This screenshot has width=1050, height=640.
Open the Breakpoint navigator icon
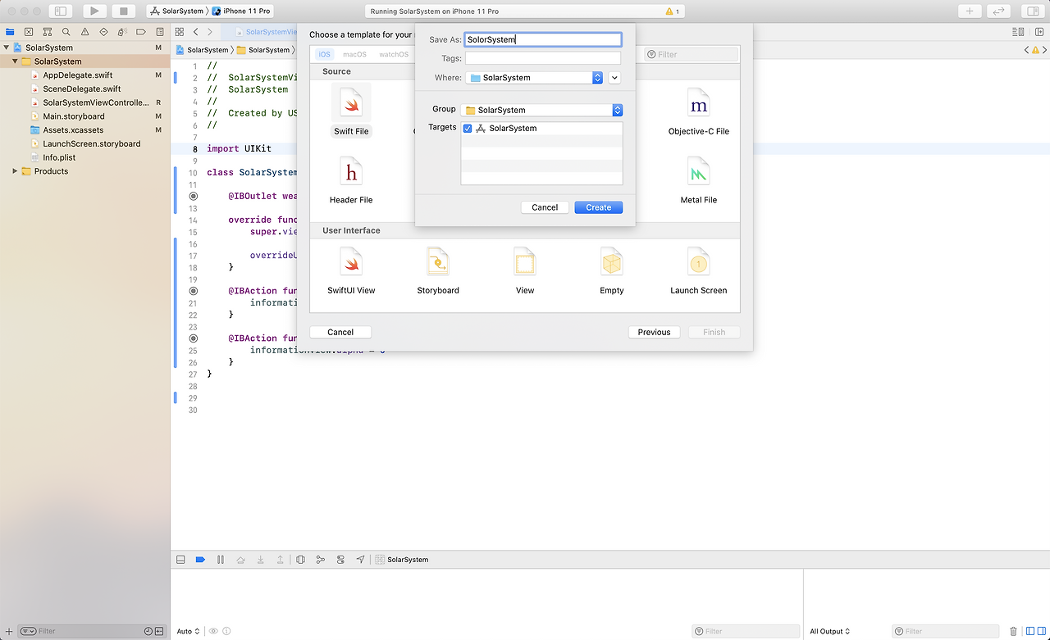coord(141,32)
